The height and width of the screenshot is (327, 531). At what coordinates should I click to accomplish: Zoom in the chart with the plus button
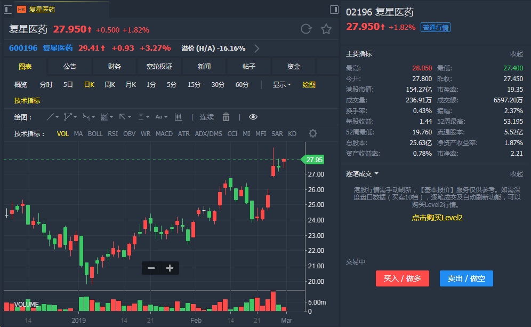click(x=170, y=268)
